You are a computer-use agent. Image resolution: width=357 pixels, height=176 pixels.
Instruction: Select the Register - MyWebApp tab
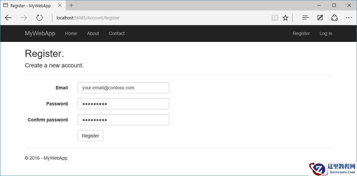[x=30, y=6]
